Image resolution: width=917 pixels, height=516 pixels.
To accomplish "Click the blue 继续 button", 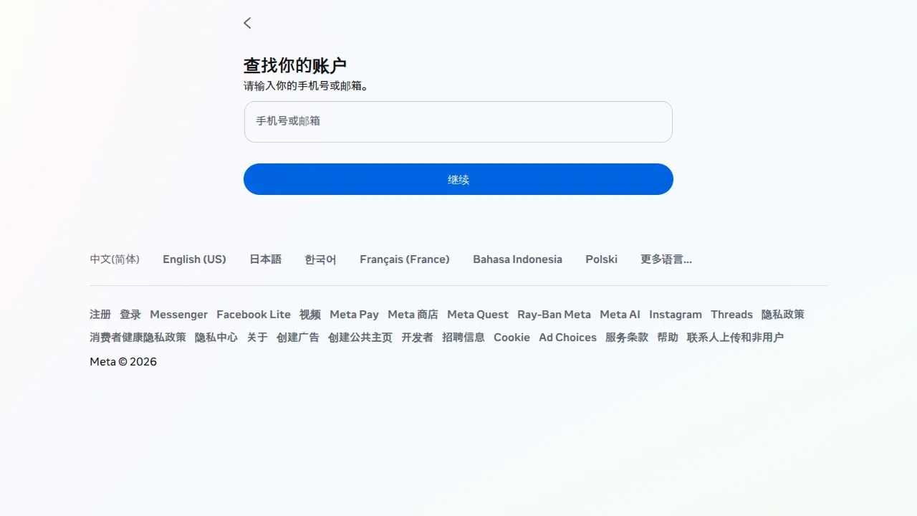I will [x=458, y=179].
